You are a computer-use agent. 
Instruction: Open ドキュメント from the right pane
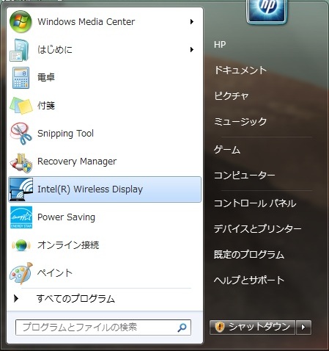click(x=240, y=70)
